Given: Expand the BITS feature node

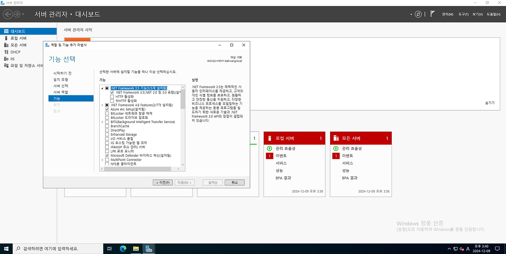Looking at the screenshot, I should [x=102, y=122].
